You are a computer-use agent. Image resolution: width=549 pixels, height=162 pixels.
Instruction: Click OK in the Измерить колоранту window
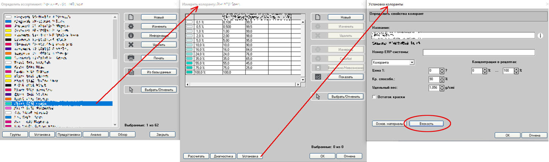tap(322, 156)
